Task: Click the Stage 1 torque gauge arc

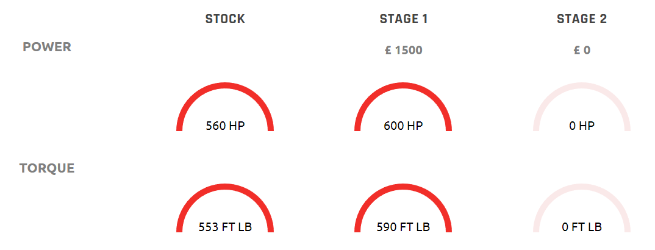Action: (x=403, y=208)
